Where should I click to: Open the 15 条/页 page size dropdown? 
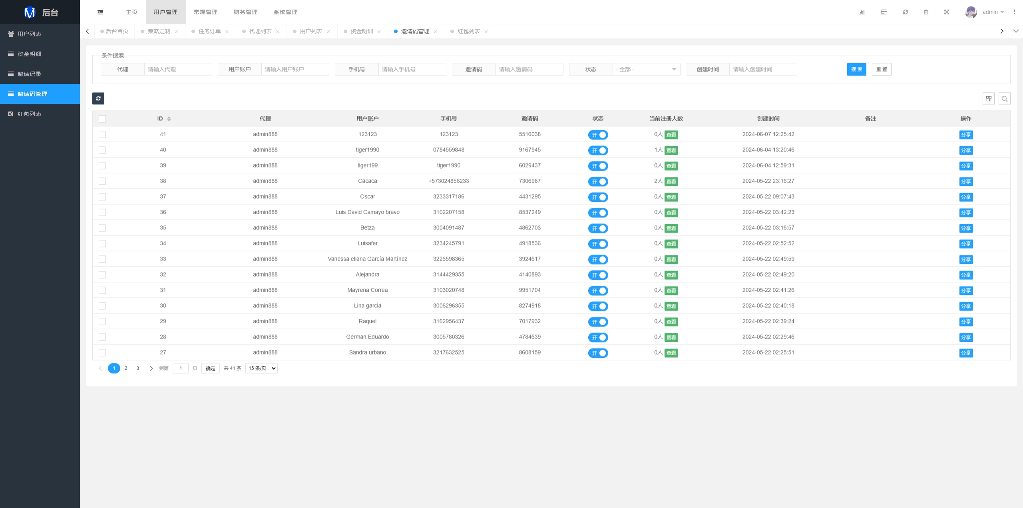pos(262,368)
